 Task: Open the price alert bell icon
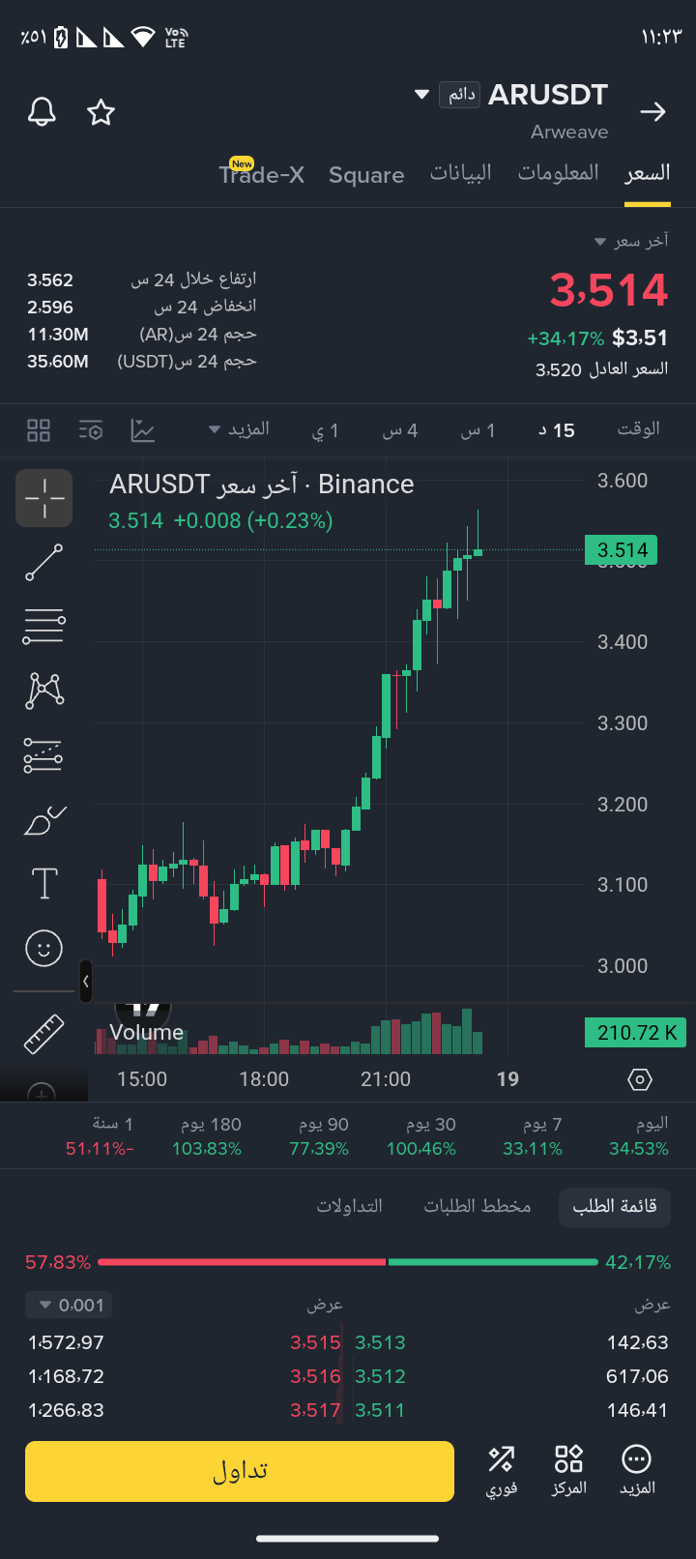tap(42, 112)
